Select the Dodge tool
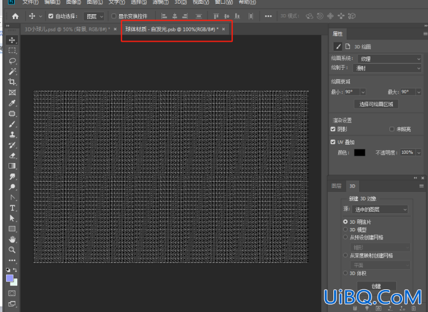The height and width of the screenshot is (312, 428). [12, 187]
